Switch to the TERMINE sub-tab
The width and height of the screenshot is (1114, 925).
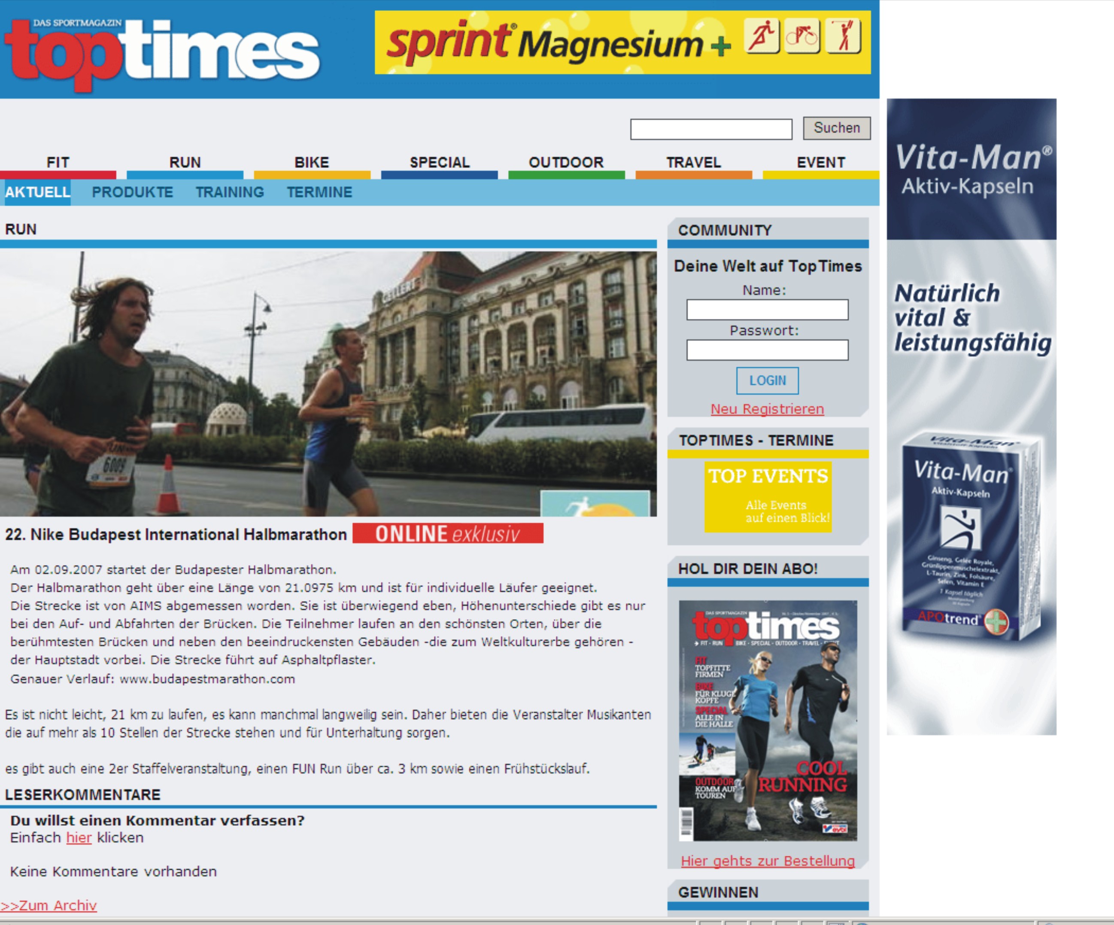pyautogui.click(x=319, y=192)
